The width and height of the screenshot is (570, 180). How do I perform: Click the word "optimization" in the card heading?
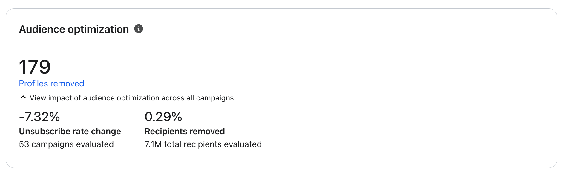tap(98, 29)
